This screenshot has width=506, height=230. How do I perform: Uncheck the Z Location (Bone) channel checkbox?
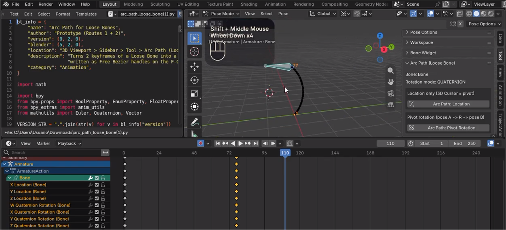97,199
